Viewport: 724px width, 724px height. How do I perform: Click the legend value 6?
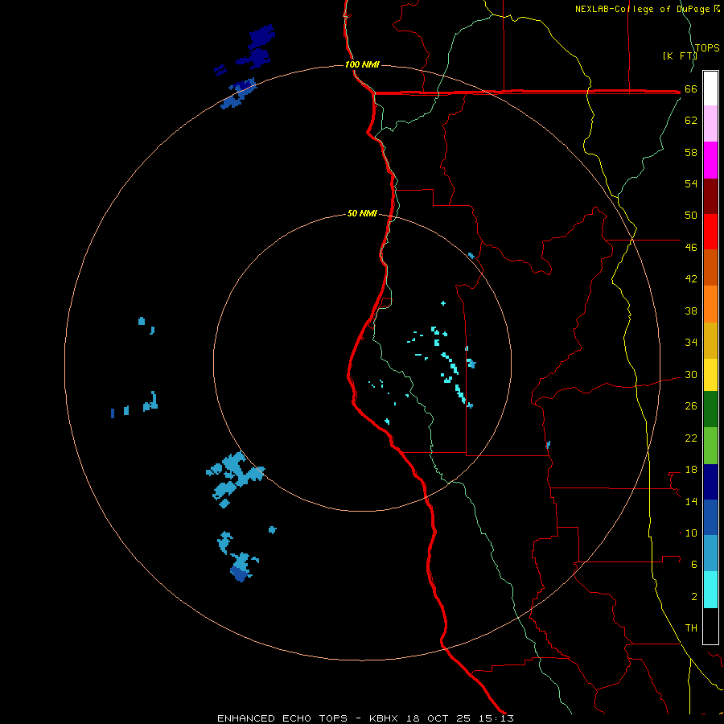(694, 564)
